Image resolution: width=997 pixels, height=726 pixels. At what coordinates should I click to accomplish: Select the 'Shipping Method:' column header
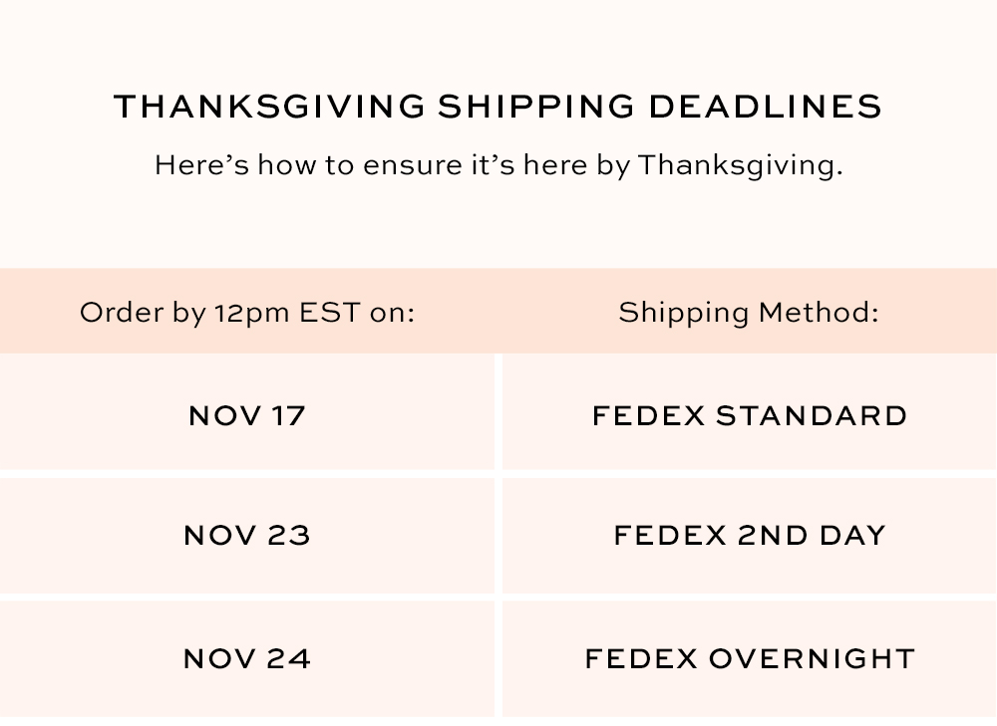[x=749, y=313]
